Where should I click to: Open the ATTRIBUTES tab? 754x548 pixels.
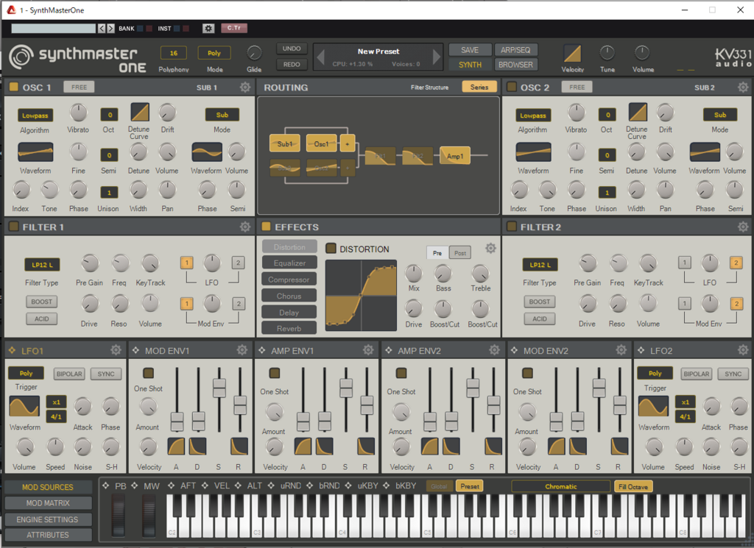point(48,535)
